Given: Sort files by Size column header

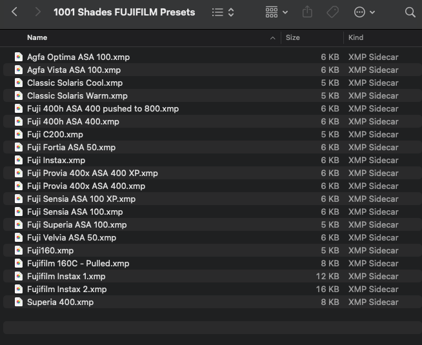Looking at the screenshot, I should pos(293,38).
